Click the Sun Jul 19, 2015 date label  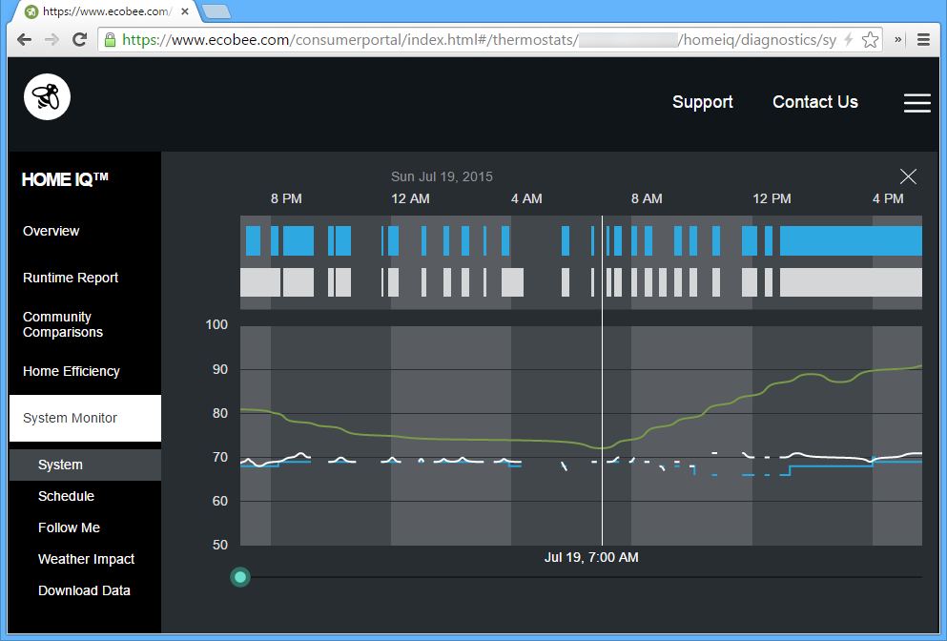click(x=442, y=176)
